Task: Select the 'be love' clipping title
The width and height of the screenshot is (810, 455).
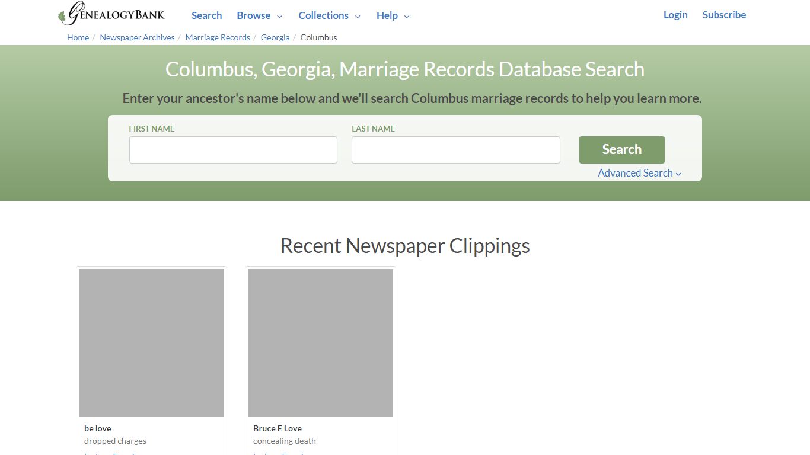Action: pos(98,428)
